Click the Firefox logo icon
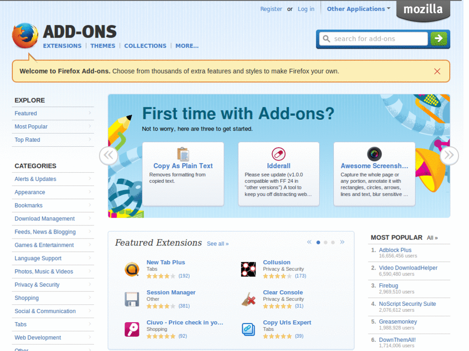The image size is (469, 351). (x=25, y=36)
